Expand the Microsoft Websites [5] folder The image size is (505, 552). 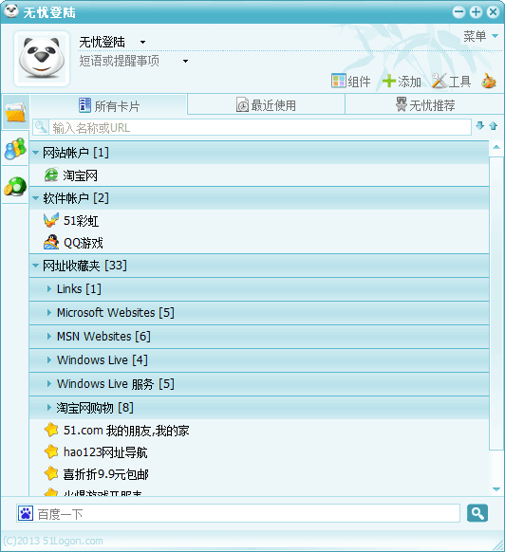point(49,313)
